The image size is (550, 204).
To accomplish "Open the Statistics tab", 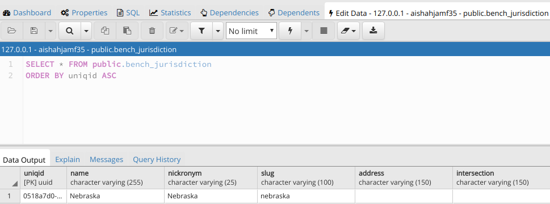I will [170, 13].
